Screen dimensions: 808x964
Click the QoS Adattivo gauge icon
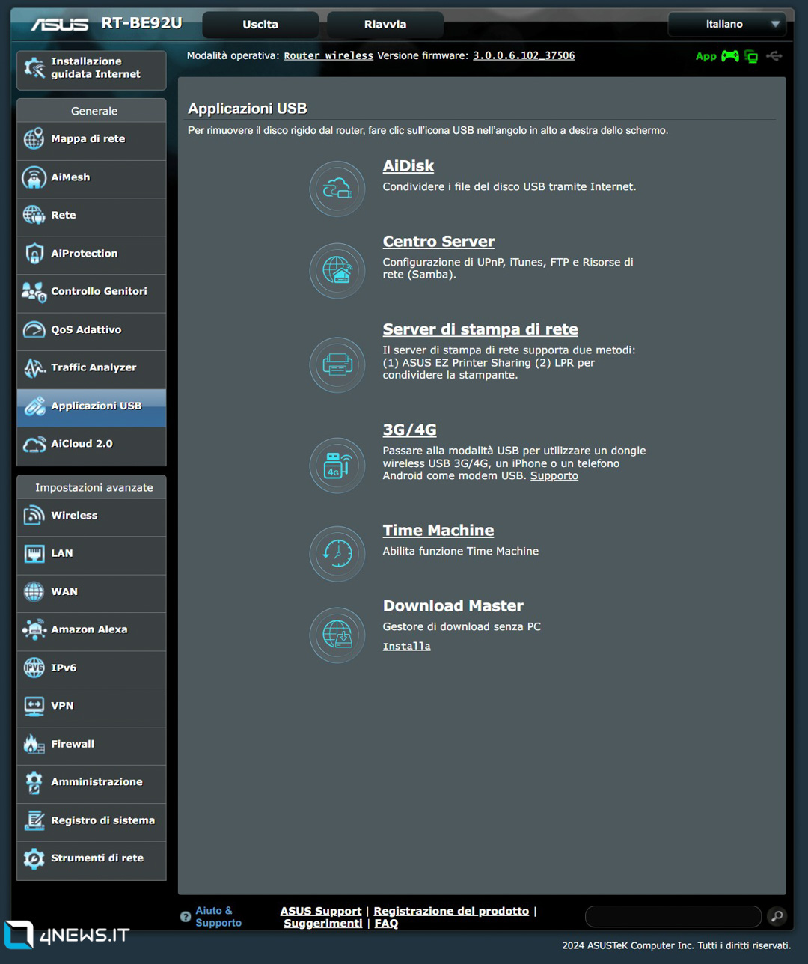(34, 330)
